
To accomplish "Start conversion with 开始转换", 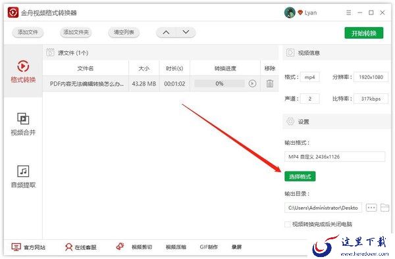I will click(x=364, y=33).
